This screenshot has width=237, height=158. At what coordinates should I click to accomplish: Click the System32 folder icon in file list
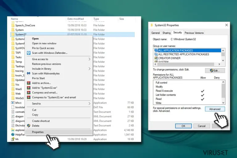point(13,34)
